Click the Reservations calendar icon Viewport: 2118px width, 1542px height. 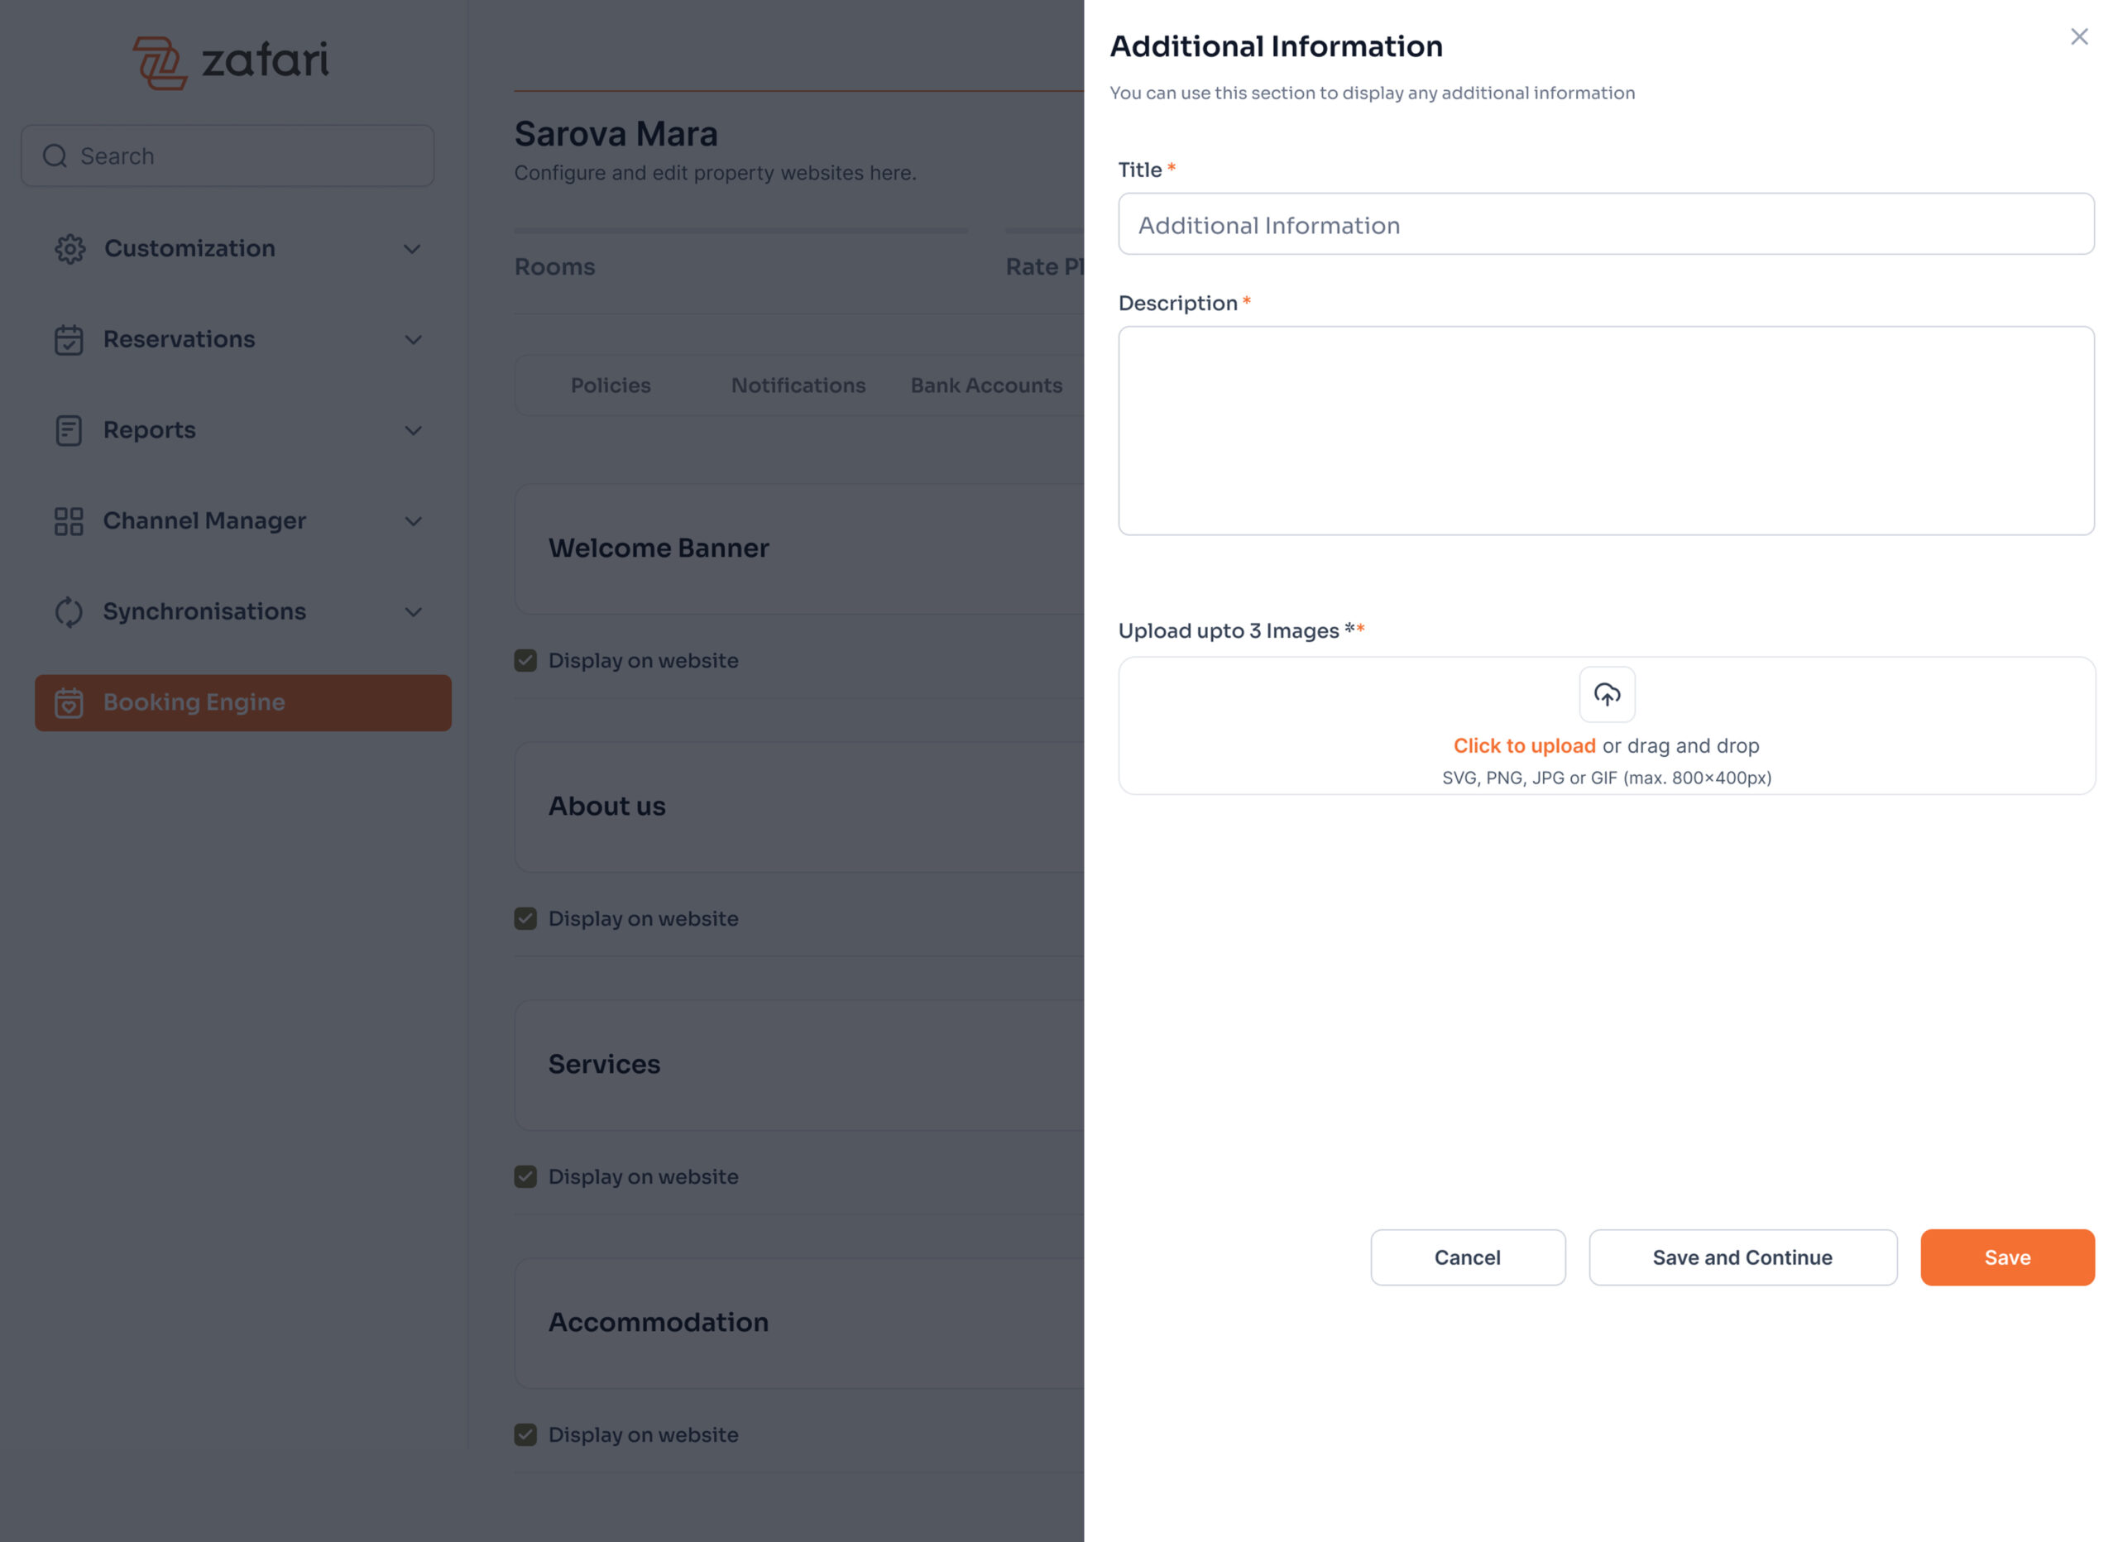pos(68,340)
